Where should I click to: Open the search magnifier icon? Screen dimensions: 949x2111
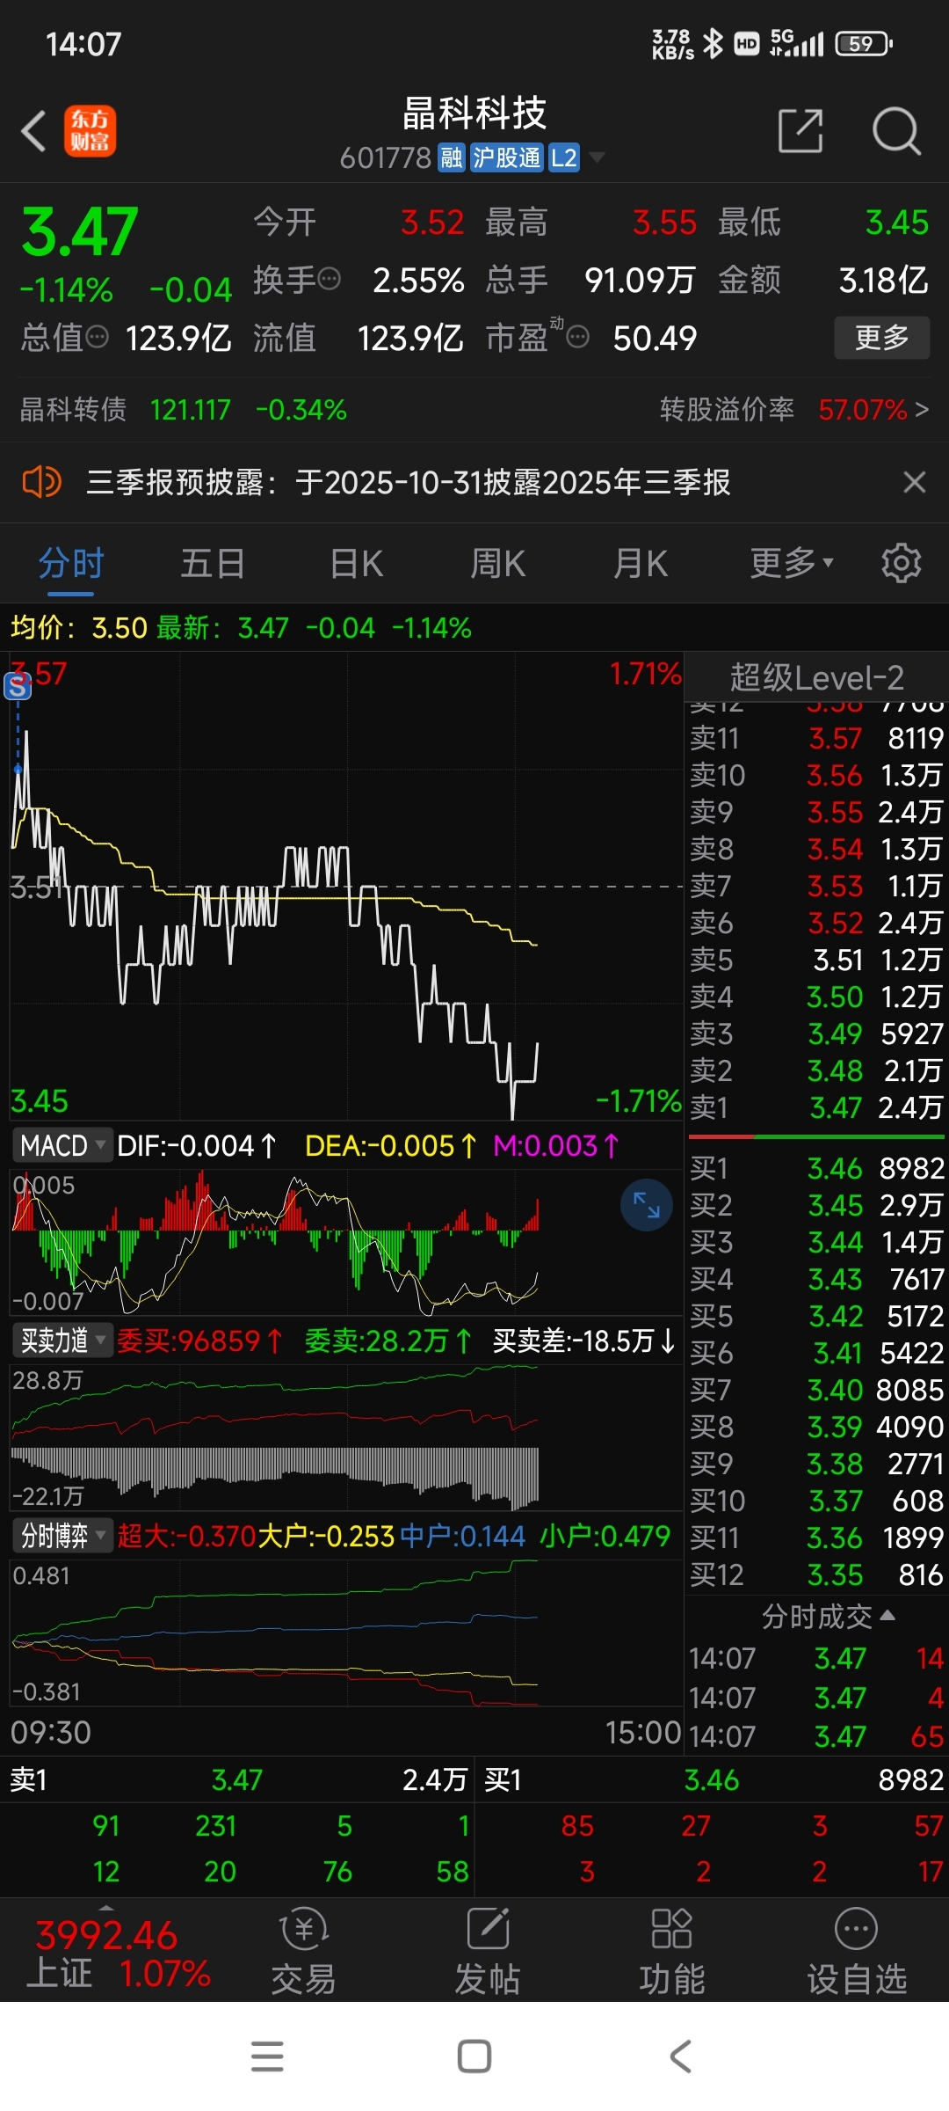coord(896,132)
